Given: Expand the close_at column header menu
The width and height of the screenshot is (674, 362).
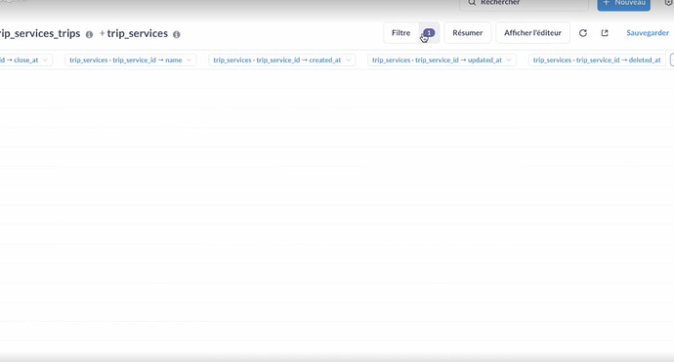Looking at the screenshot, I should [45, 60].
